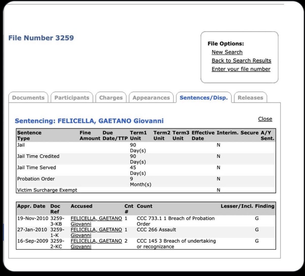The width and height of the screenshot is (305, 276).
Task: Click doc ref 3259-1-K
Action: pos(58,232)
